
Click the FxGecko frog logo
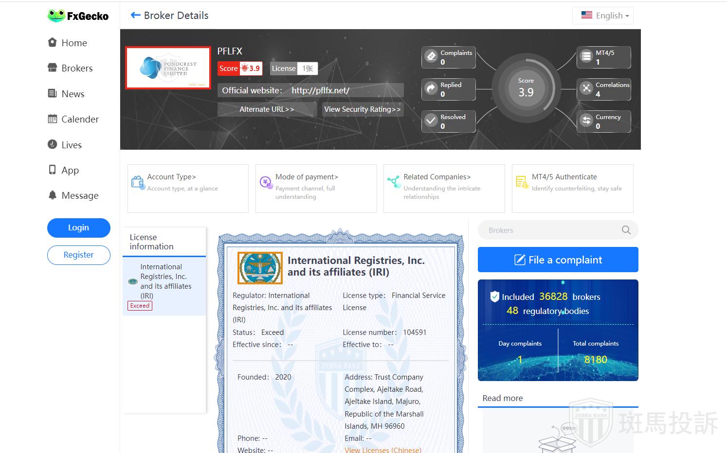click(x=56, y=16)
